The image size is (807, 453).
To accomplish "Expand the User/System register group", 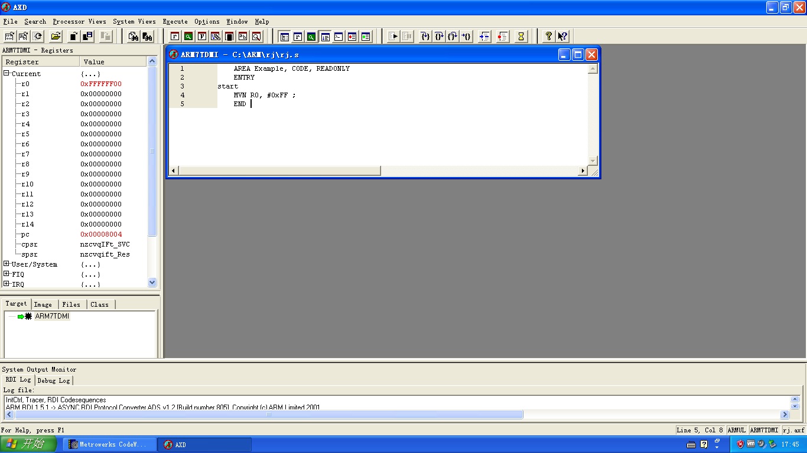I will click(6, 264).
